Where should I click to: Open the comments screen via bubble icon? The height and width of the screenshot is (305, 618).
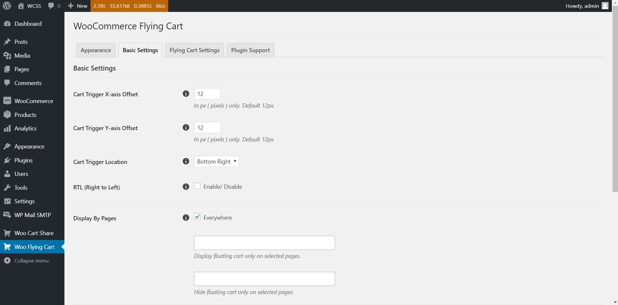pos(51,5)
